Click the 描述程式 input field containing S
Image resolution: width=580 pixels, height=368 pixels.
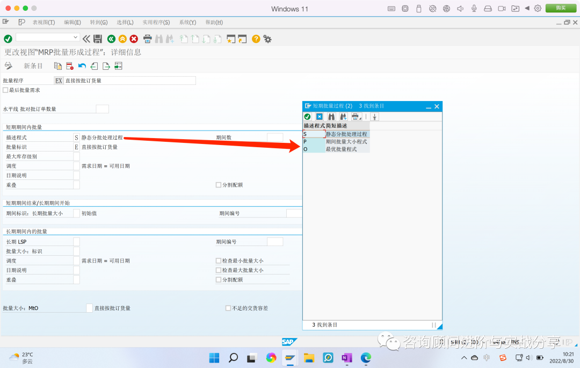point(76,137)
